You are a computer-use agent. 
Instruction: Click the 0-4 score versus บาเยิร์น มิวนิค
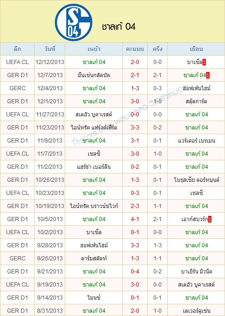(135, 272)
